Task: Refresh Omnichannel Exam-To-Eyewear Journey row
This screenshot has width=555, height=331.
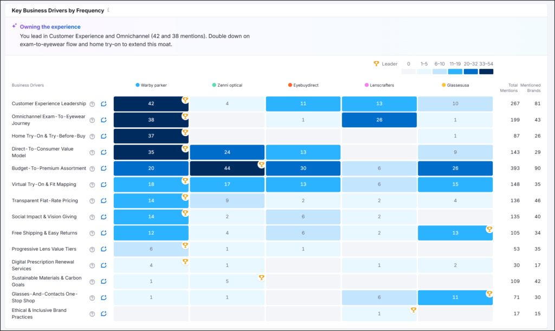Action: (x=104, y=120)
